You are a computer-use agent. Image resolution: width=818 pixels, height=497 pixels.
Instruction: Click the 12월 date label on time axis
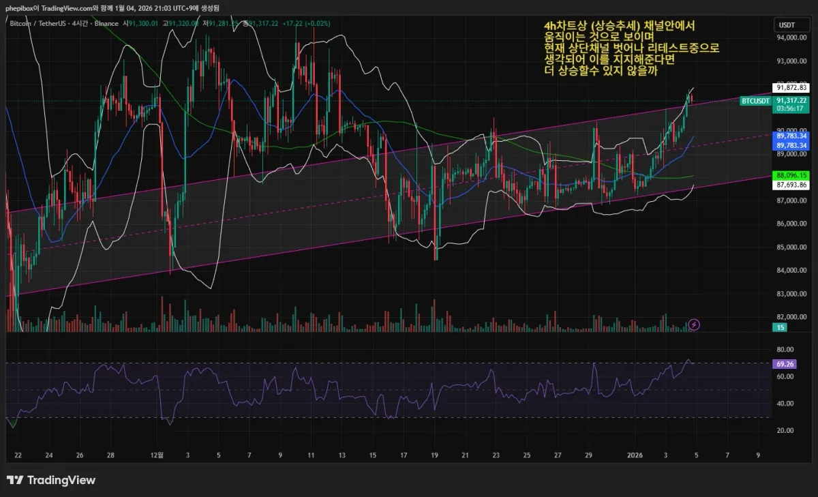(x=157, y=454)
